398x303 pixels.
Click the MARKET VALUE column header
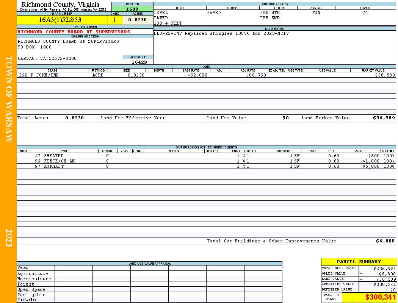click(373, 70)
